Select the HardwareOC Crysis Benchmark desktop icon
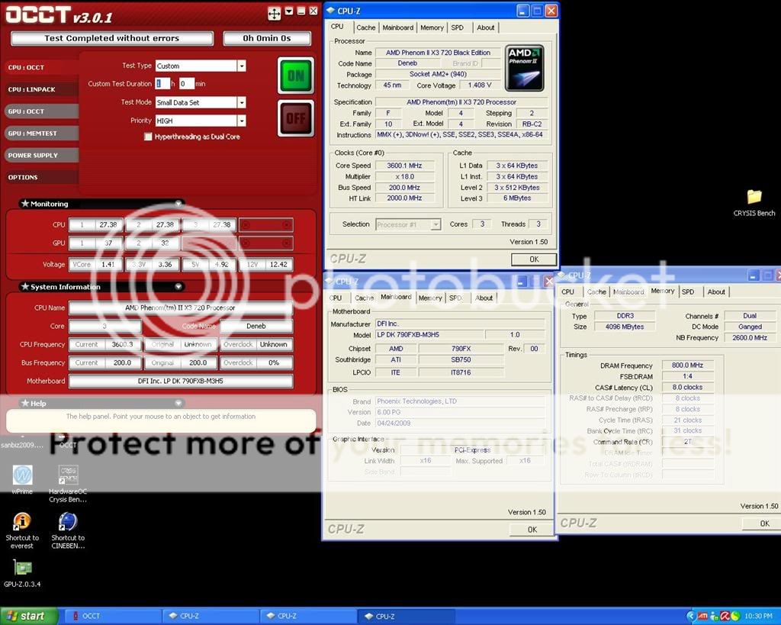This screenshot has height=625, width=781. pyautogui.click(x=68, y=484)
